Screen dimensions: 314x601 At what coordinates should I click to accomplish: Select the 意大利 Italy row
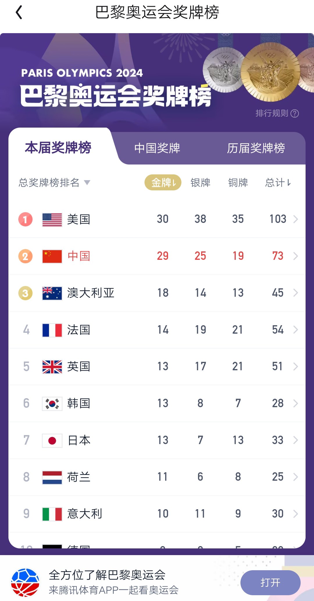point(157,514)
